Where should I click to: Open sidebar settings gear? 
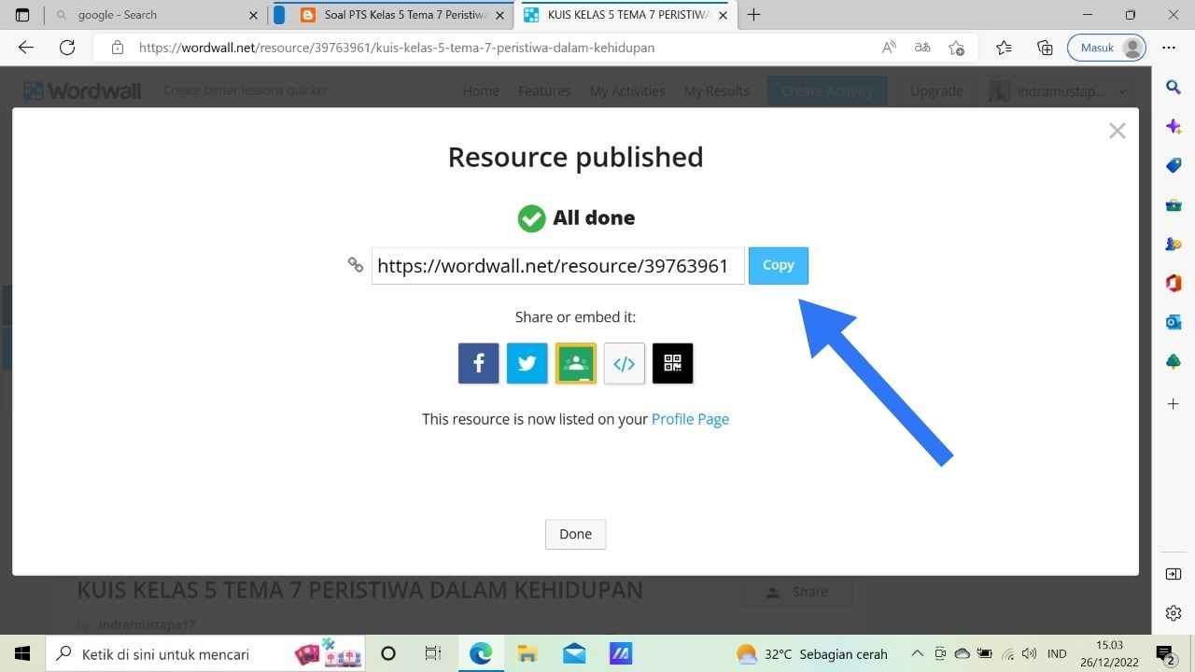(x=1174, y=613)
